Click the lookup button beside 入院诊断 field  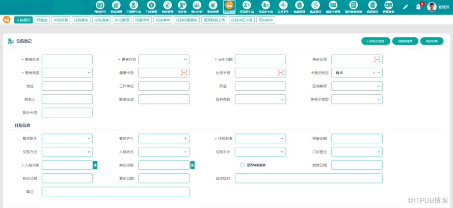coord(95,165)
